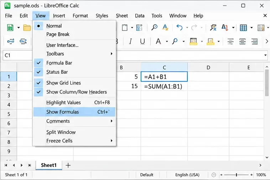Toggle Italic formatting
Screen dimensions: 270x180
130,41
